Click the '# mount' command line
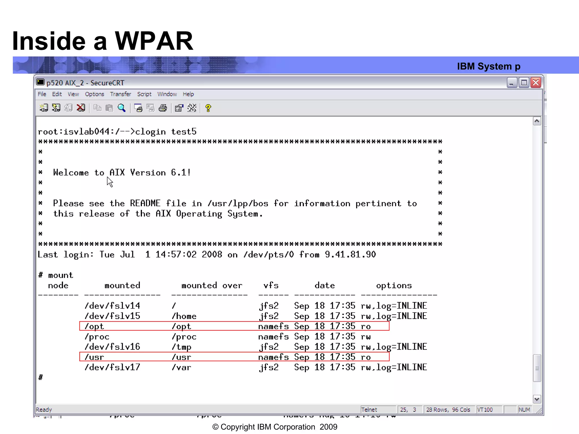The height and width of the screenshot is (434, 579). [x=56, y=275]
